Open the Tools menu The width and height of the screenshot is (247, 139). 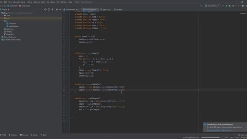coord(53,2)
